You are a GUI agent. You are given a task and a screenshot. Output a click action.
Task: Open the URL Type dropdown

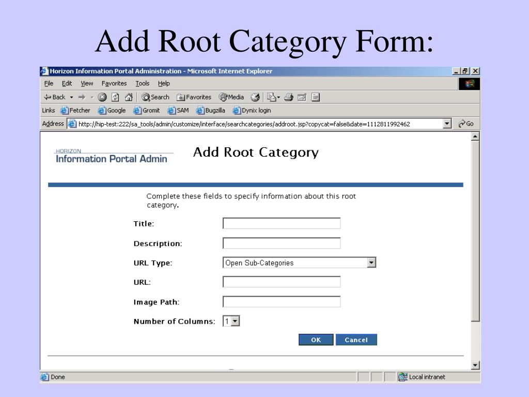point(299,263)
